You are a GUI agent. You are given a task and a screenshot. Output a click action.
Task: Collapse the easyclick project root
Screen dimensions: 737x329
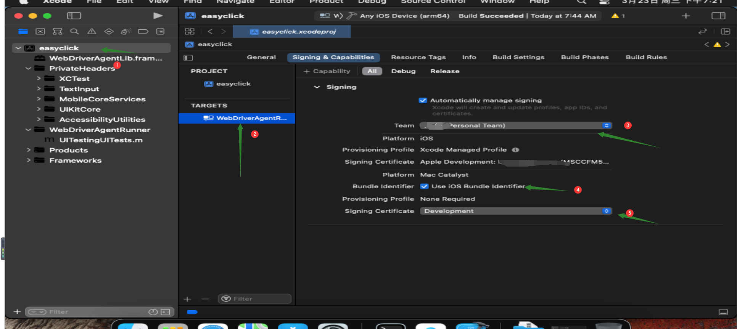[x=18, y=48]
